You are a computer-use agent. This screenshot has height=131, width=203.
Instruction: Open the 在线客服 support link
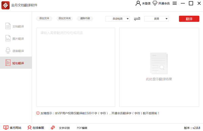point(38,128)
